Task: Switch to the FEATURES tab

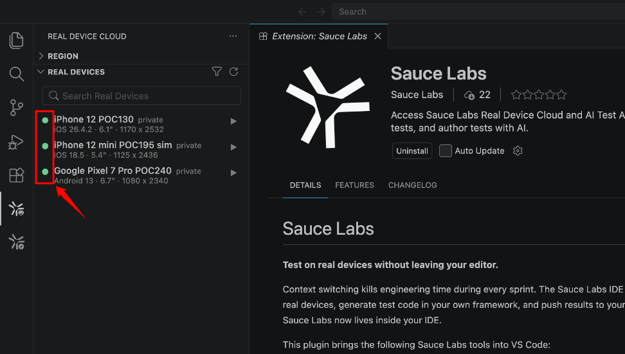Action: tap(354, 185)
